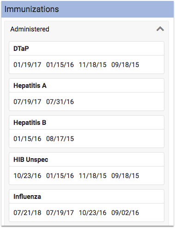Open Influenza dose dated 09/02/16
This screenshot has width=175, height=228.
pos(125,213)
